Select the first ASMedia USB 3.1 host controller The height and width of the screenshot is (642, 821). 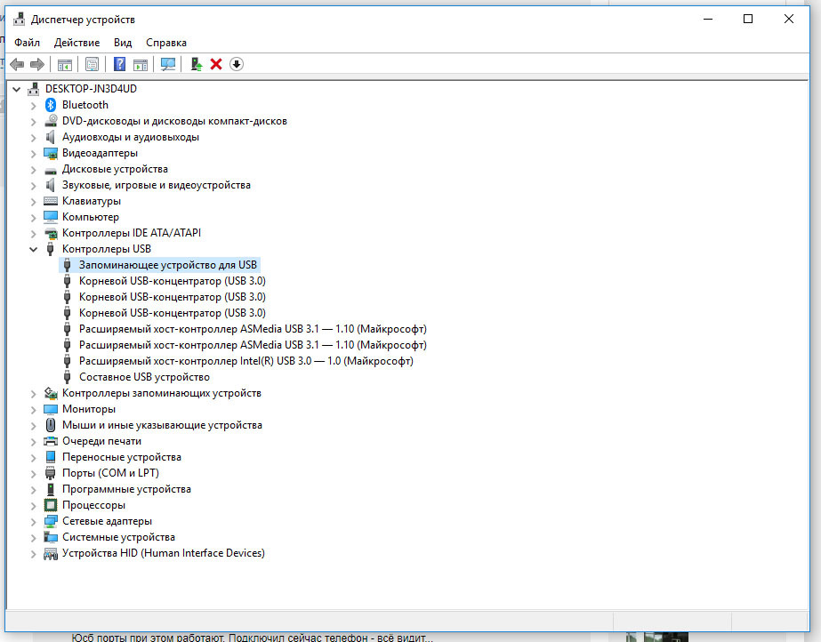coord(253,329)
